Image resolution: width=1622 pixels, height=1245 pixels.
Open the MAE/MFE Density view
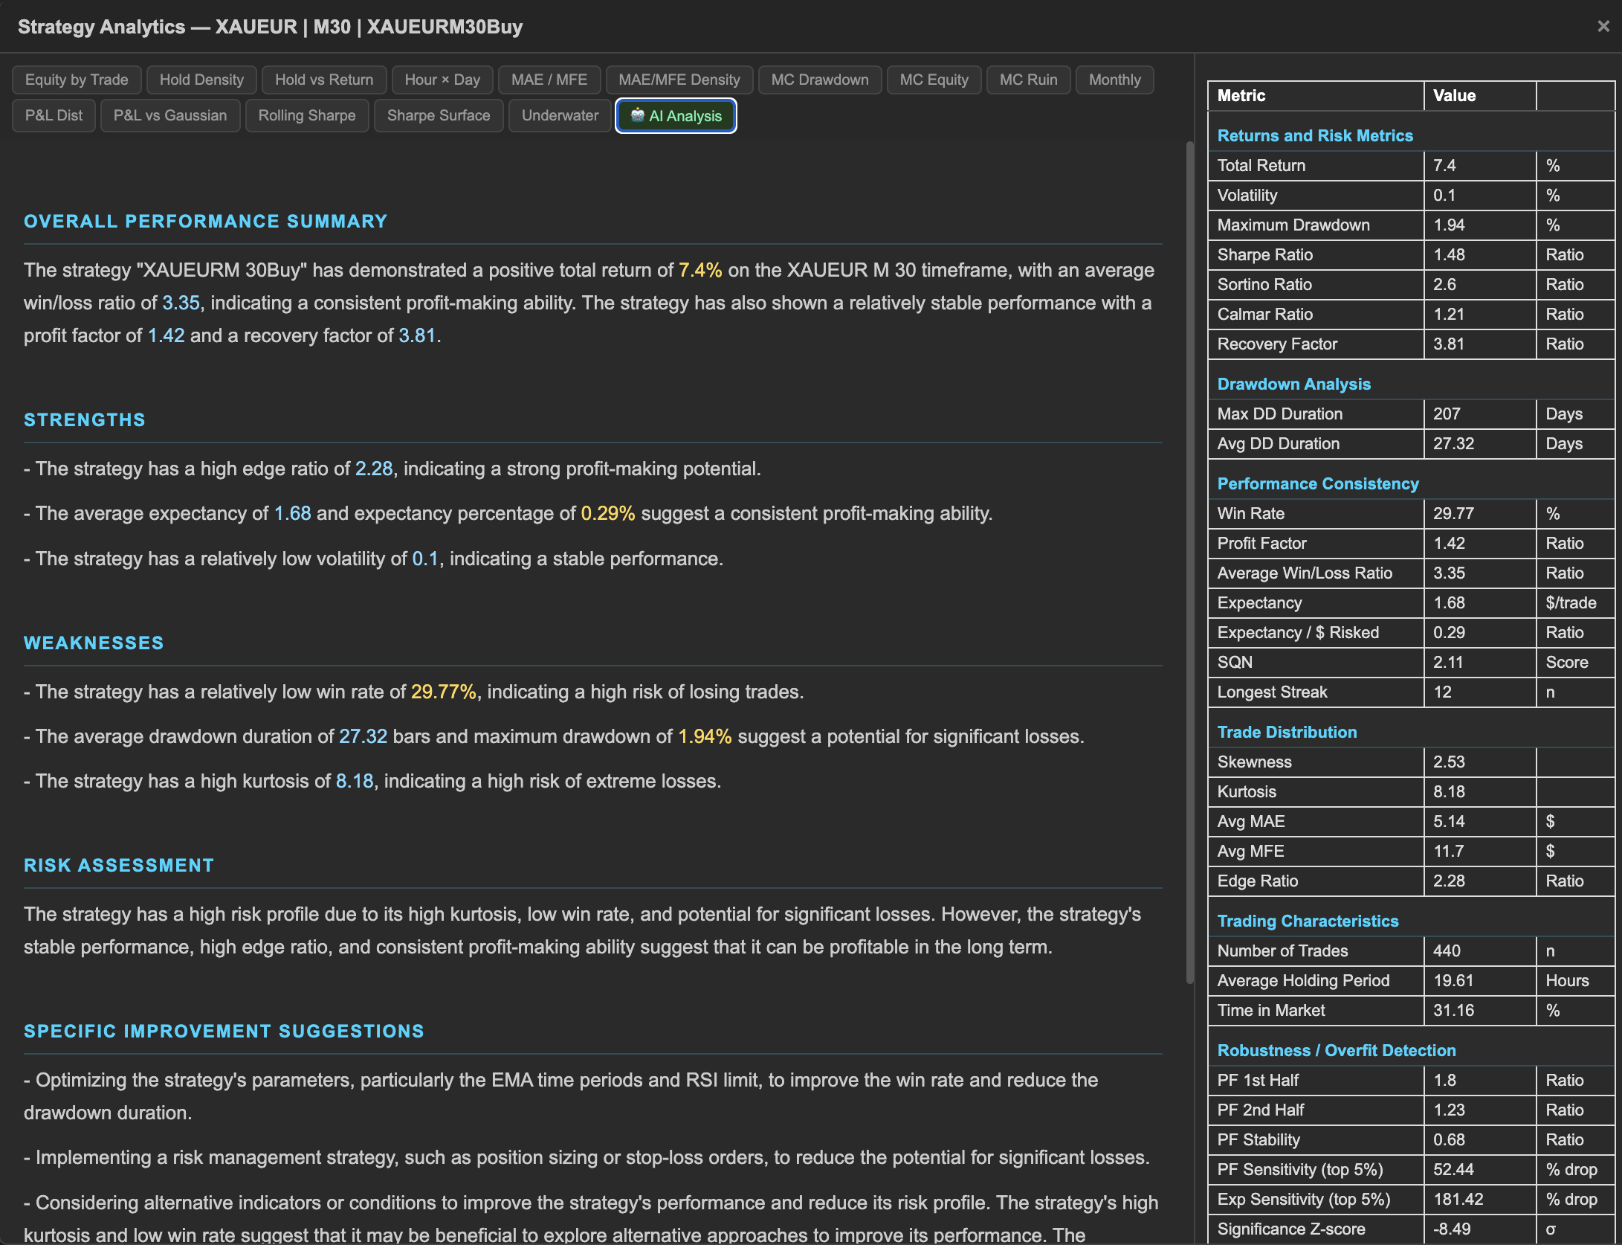[x=679, y=80]
